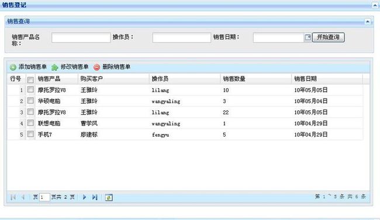Check row 1 摩托罗拉V8 checkbox

[x=30, y=89]
